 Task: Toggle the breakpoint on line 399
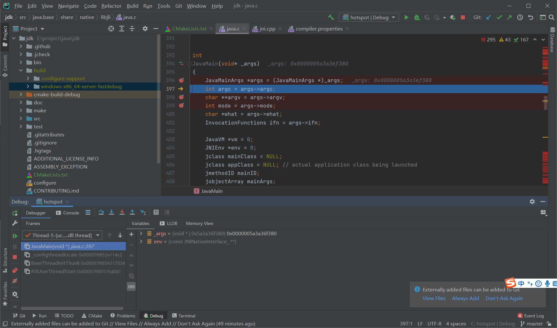pyautogui.click(x=181, y=105)
